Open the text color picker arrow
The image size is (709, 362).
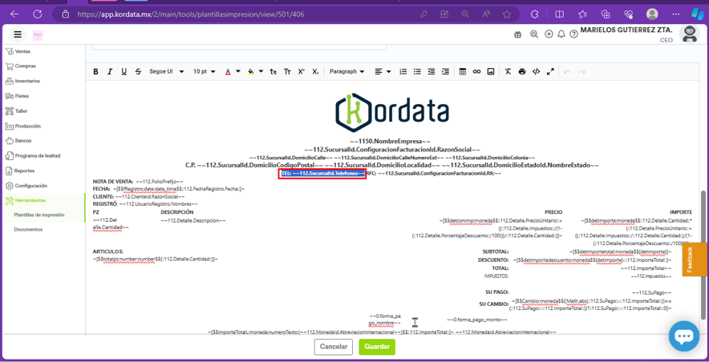(237, 72)
